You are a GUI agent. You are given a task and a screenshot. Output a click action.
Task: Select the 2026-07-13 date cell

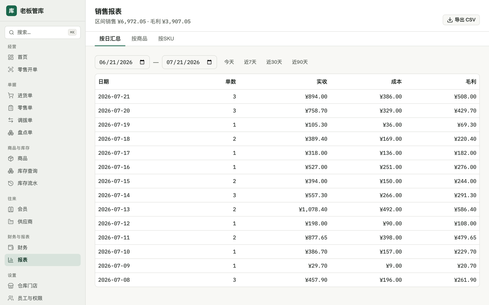click(x=114, y=210)
